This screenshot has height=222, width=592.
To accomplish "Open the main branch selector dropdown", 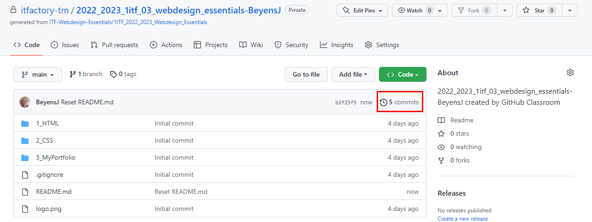I will [x=37, y=74].
